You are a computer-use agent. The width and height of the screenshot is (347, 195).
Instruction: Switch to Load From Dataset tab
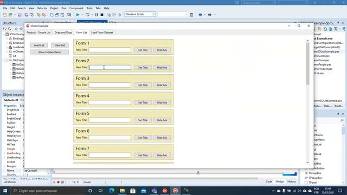point(102,32)
